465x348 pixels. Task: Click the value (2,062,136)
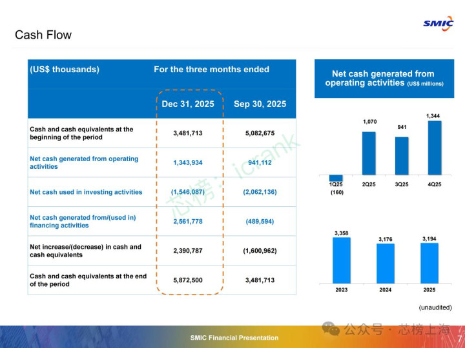(x=260, y=192)
